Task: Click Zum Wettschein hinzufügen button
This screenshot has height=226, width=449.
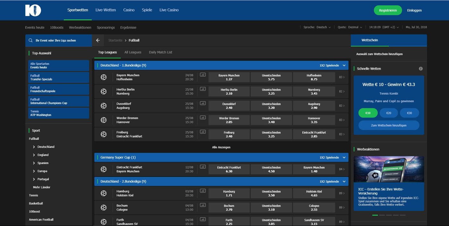Action: coord(389,125)
